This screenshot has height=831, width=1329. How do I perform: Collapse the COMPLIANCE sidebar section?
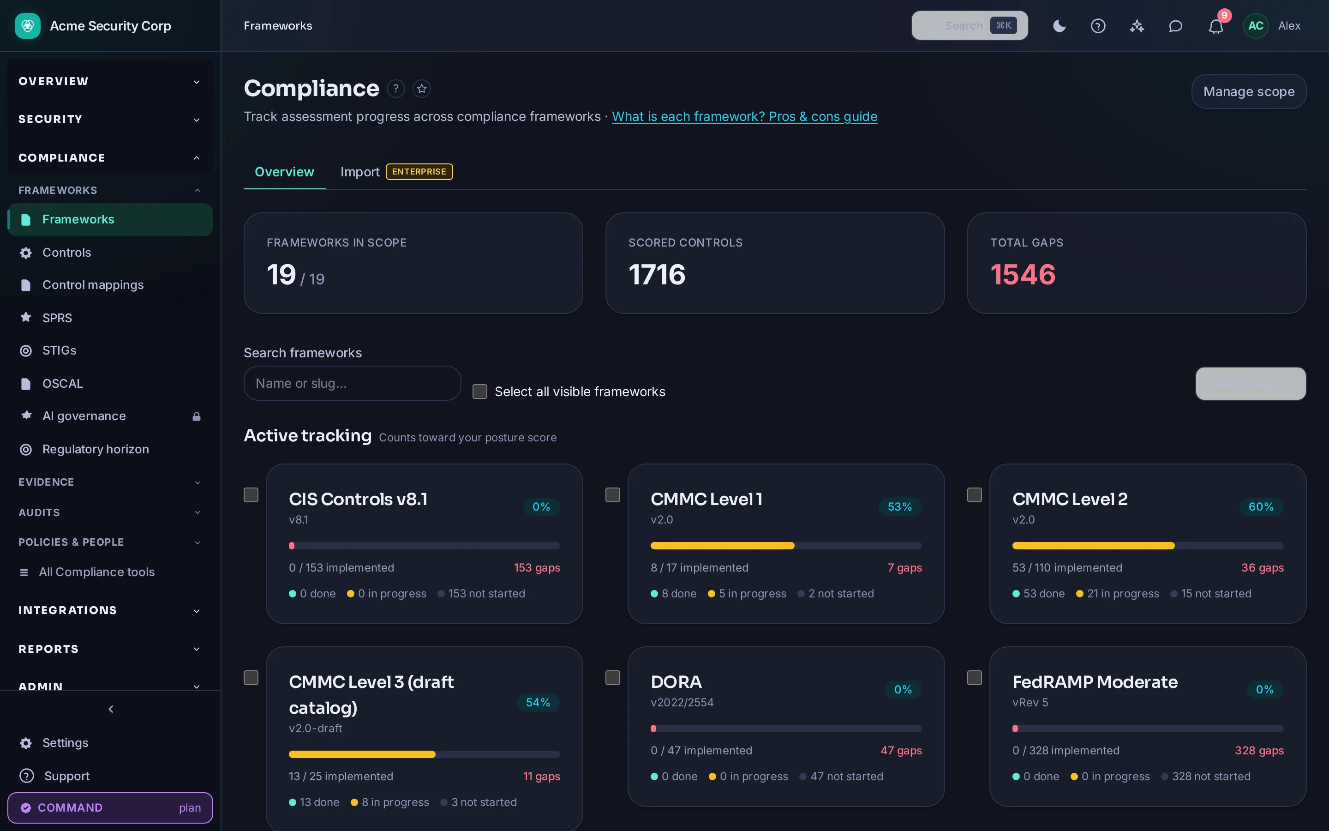110,158
